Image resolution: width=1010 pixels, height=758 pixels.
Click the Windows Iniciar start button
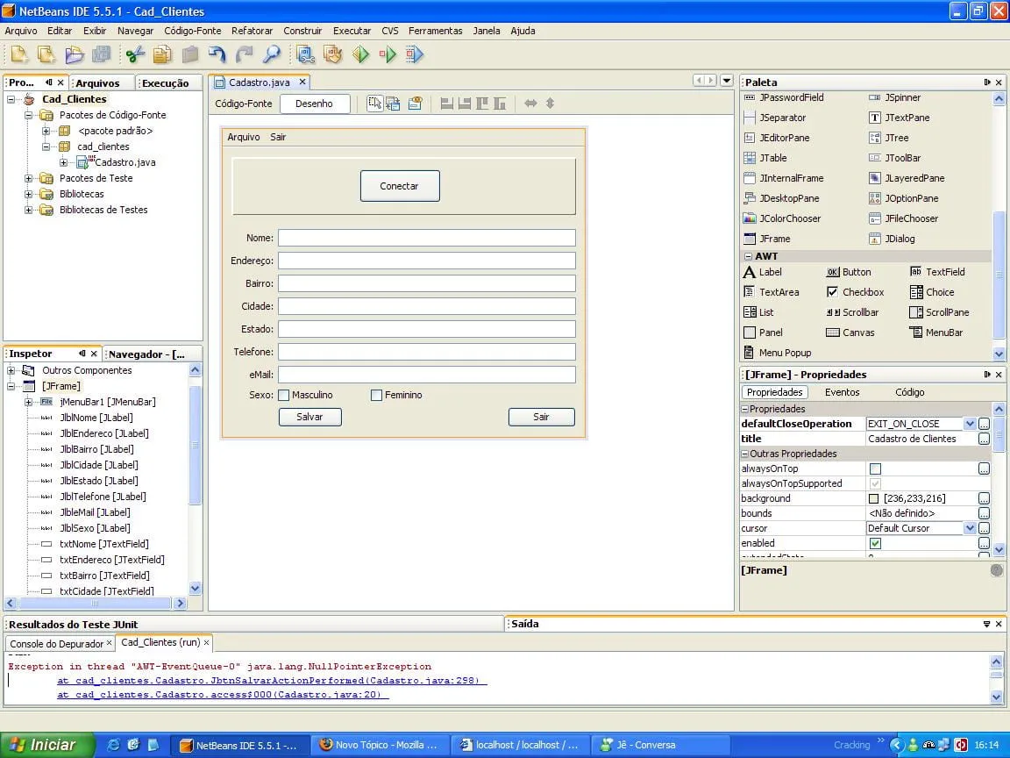[43, 745]
